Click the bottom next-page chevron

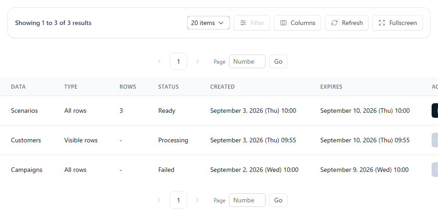(x=198, y=200)
